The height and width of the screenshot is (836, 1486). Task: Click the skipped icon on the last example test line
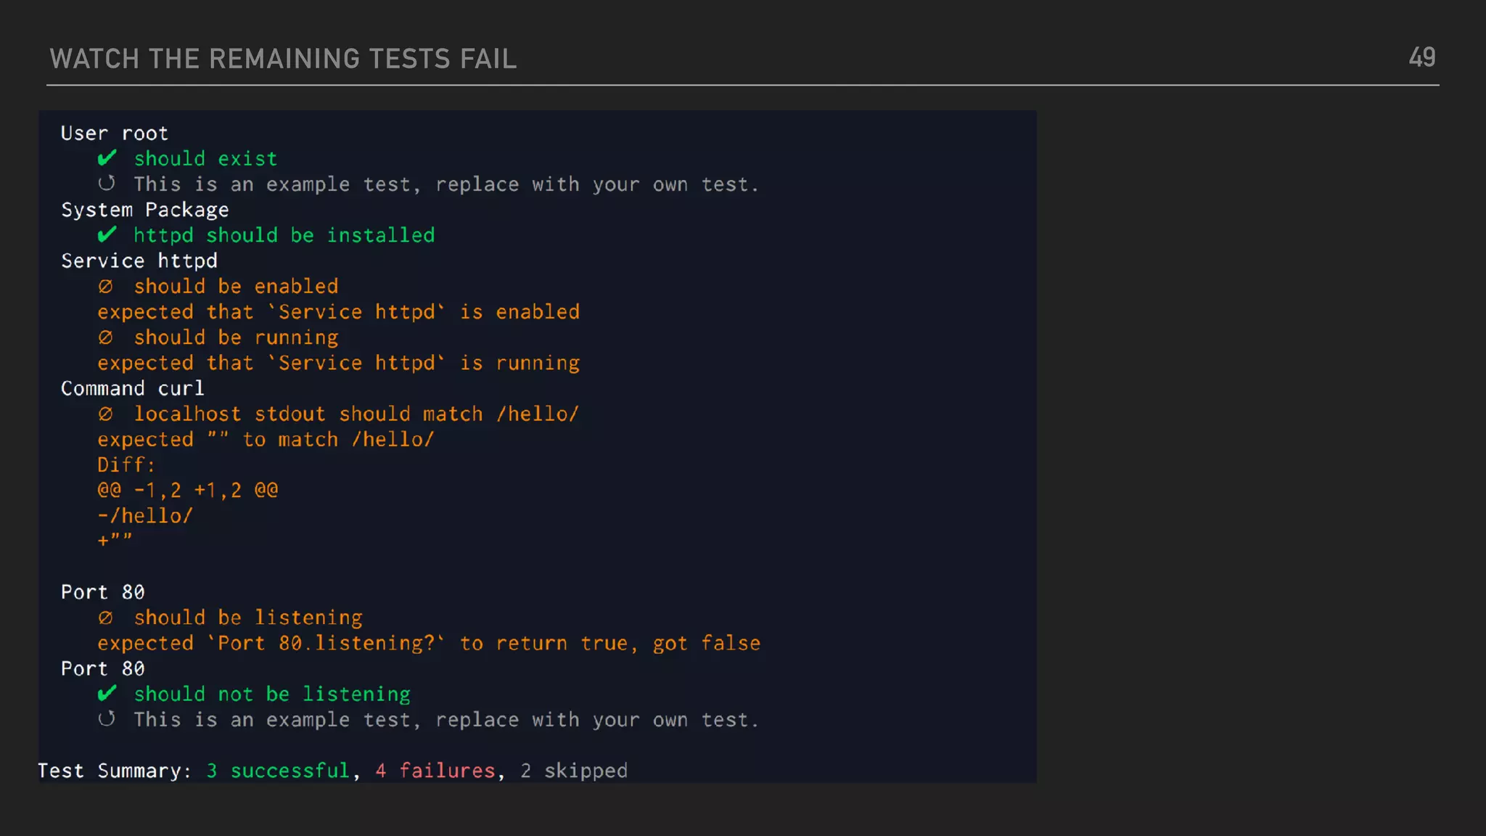(x=107, y=719)
